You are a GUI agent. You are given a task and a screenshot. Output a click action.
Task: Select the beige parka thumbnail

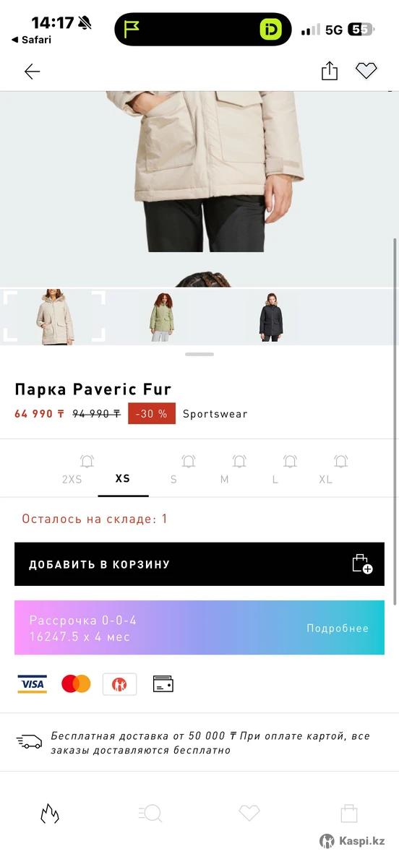tap(54, 316)
